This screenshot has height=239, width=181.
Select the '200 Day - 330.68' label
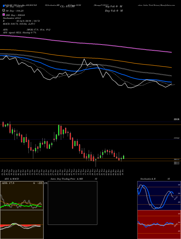coord(16,15)
